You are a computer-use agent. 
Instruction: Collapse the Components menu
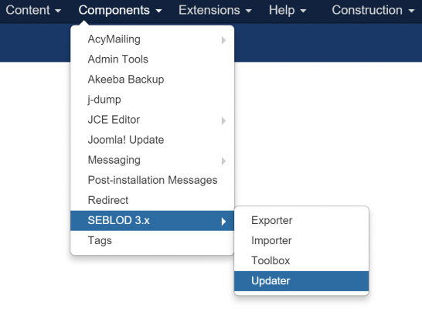[x=120, y=10]
